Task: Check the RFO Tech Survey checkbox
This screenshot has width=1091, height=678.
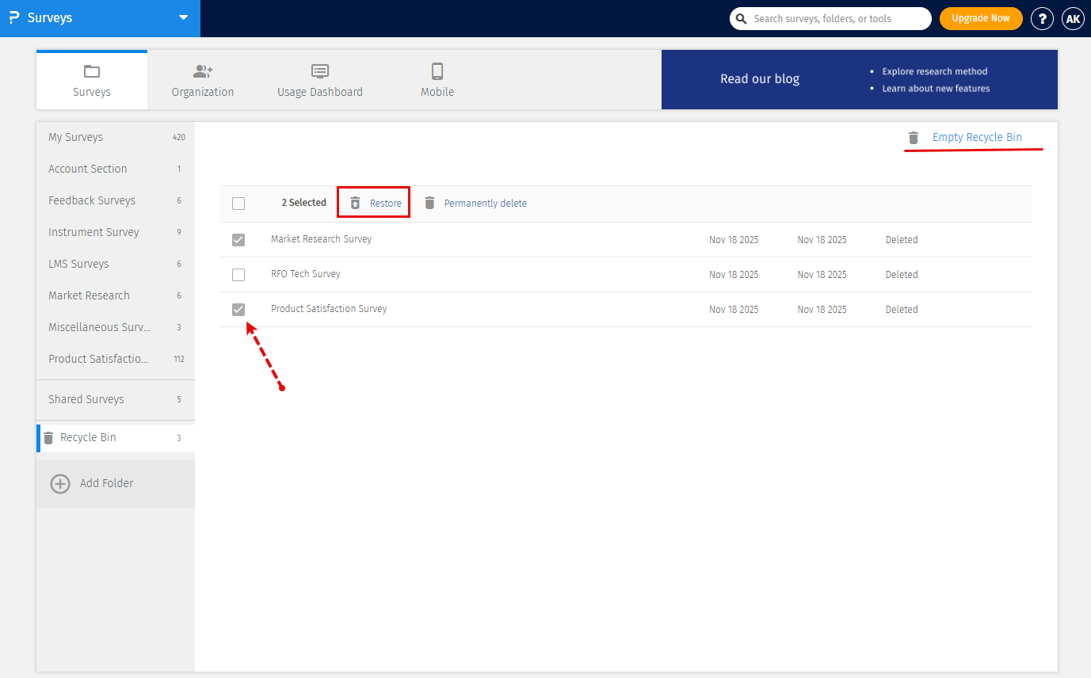Action: pos(238,275)
